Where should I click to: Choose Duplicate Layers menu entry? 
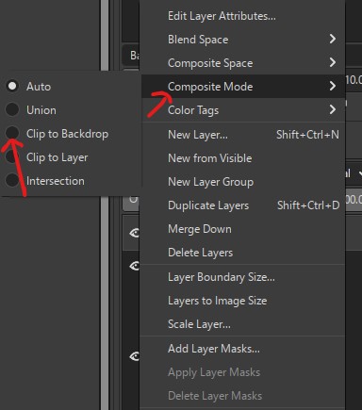pyautogui.click(x=242, y=205)
